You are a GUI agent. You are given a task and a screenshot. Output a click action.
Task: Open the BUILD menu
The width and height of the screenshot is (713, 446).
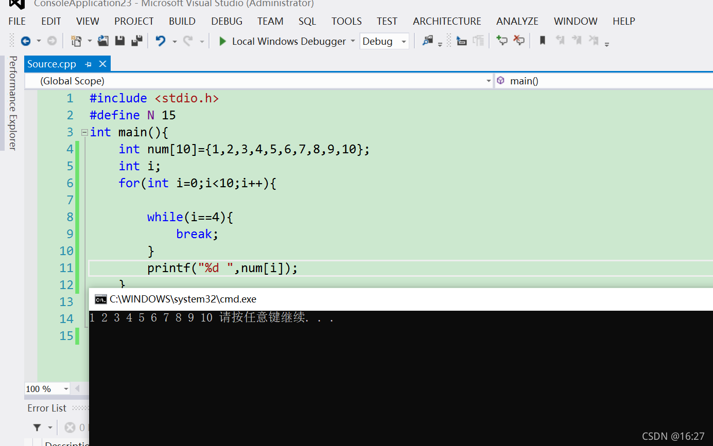pyautogui.click(x=182, y=21)
